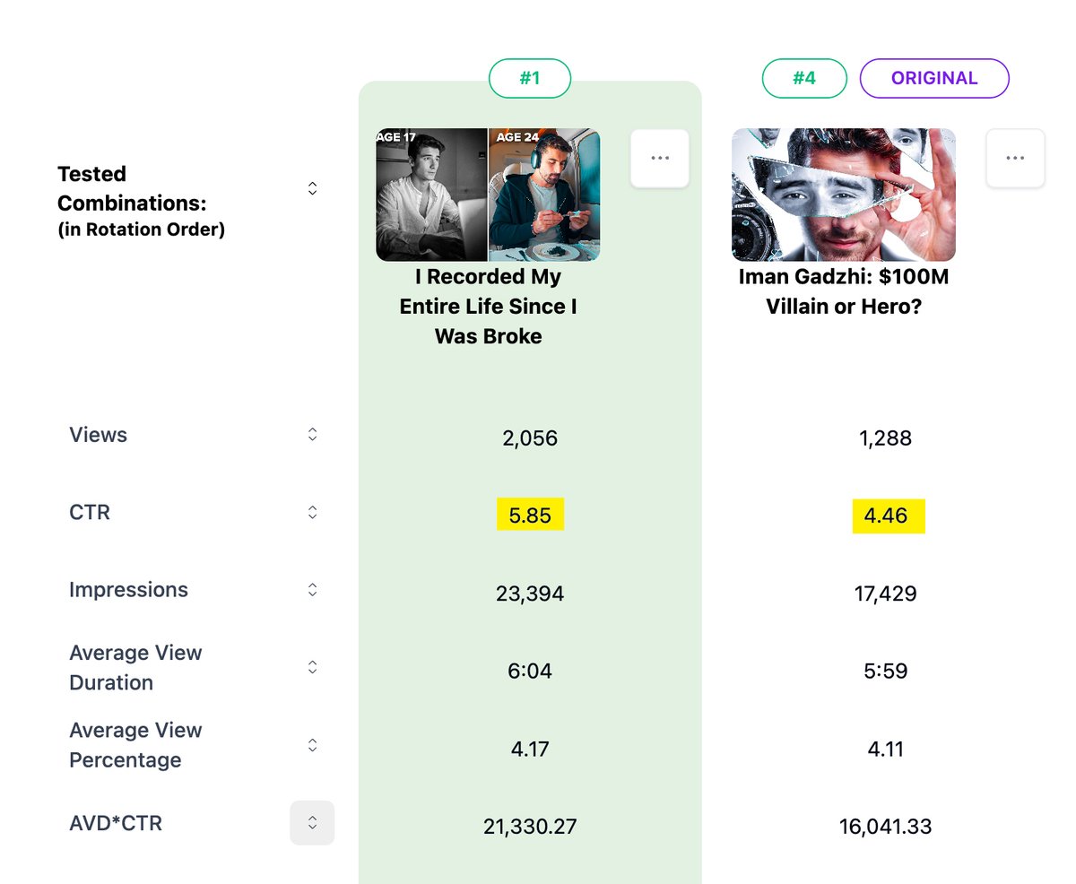Toggle the Tested Combinations sort arrows

(312, 188)
